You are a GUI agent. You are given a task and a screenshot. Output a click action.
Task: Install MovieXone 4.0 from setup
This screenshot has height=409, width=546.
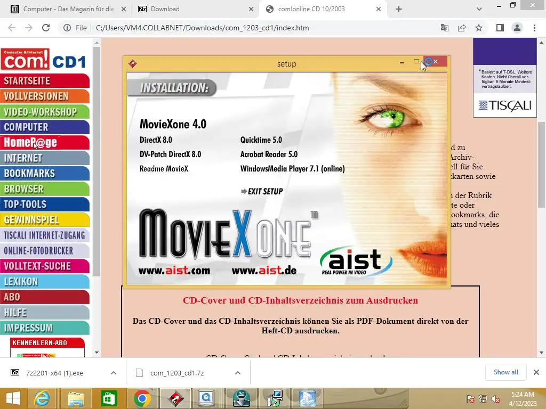[x=173, y=124]
